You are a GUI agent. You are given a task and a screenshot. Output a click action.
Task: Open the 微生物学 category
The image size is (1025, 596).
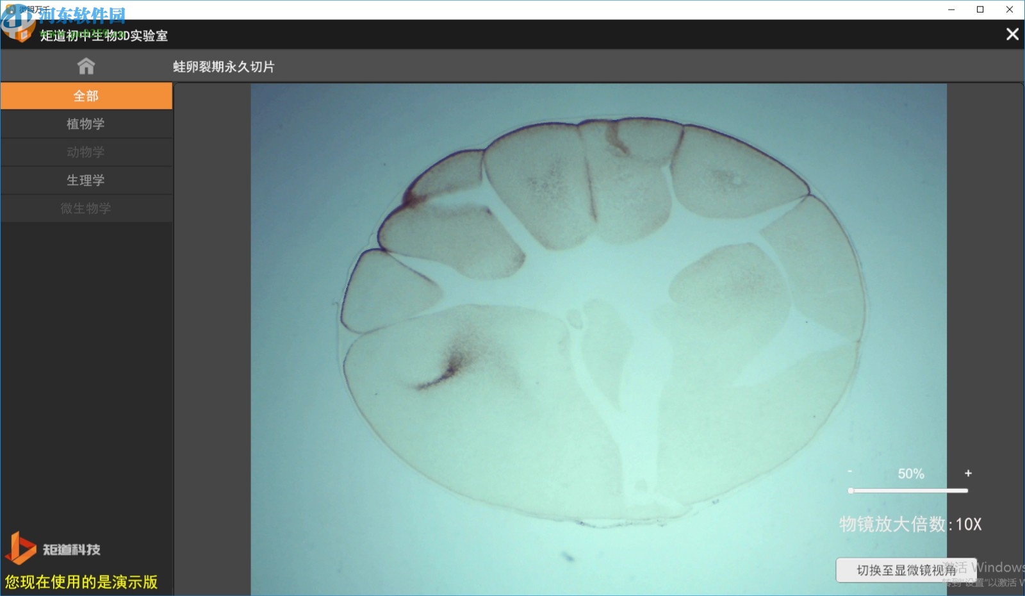[86, 208]
